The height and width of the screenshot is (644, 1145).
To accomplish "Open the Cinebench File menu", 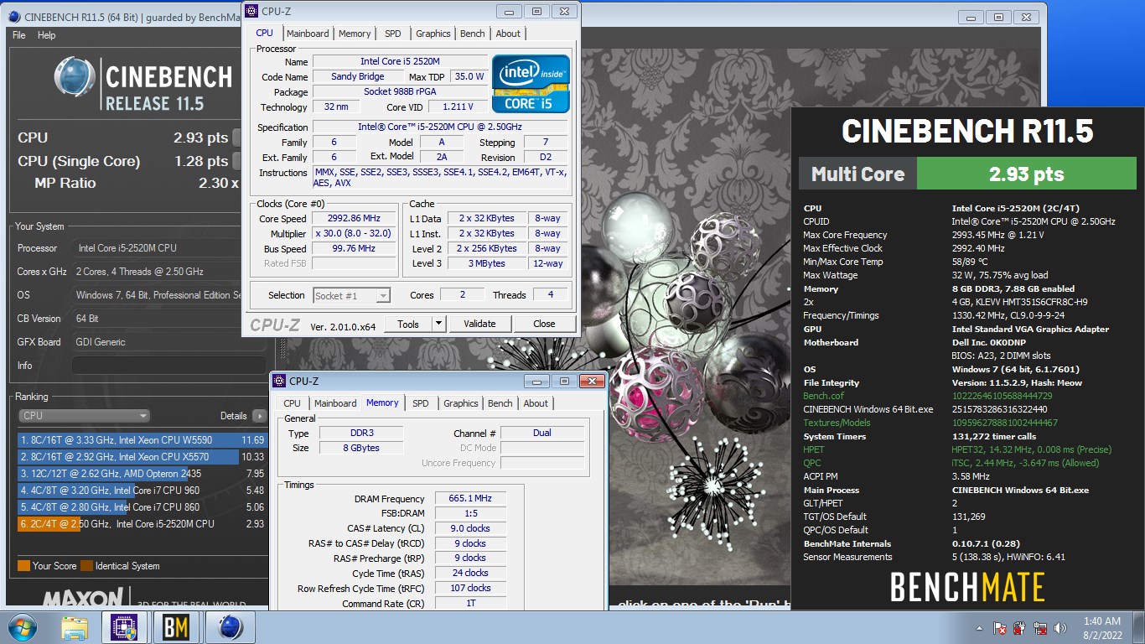I will point(18,35).
